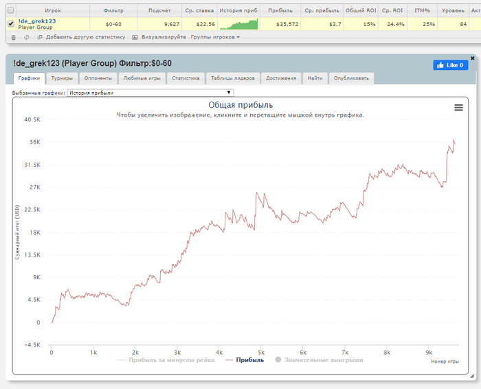Sort by the Ср. прибыль column header
Screen dimensions: 481x389
[x=322, y=10]
